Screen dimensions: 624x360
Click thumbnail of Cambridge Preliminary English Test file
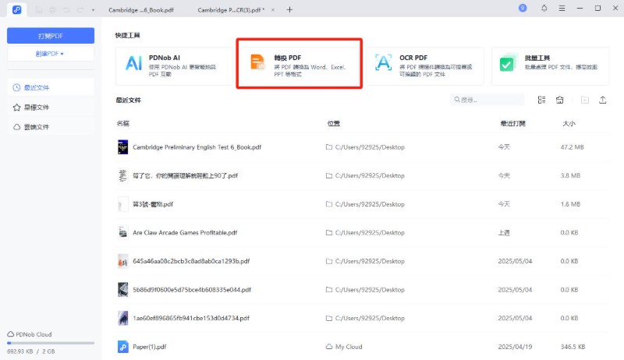(x=123, y=147)
